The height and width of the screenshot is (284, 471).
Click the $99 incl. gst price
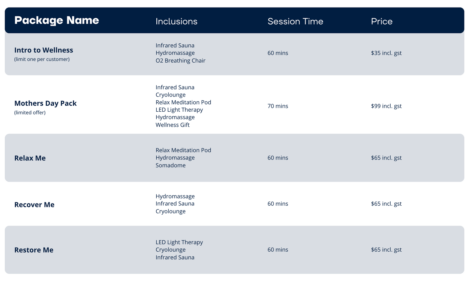point(386,106)
